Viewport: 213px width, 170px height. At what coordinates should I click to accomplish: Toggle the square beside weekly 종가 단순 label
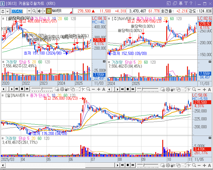point(134,19)
